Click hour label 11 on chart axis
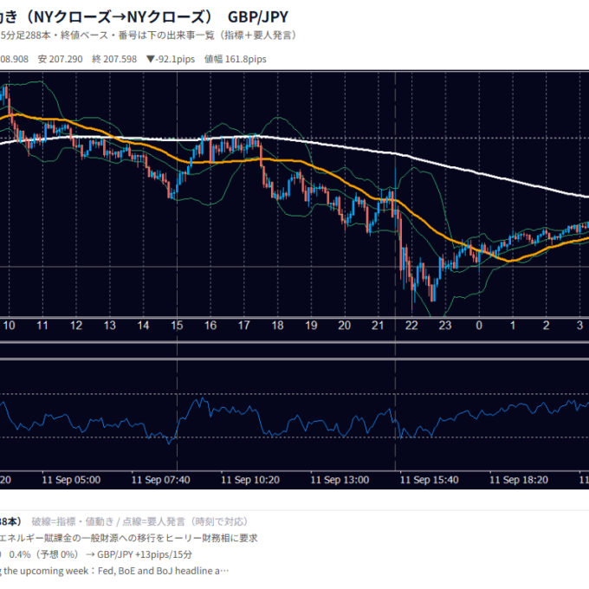589x589 pixels. click(x=42, y=326)
